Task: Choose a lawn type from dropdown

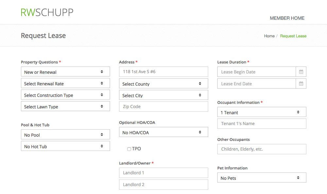Action: click(x=65, y=106)
